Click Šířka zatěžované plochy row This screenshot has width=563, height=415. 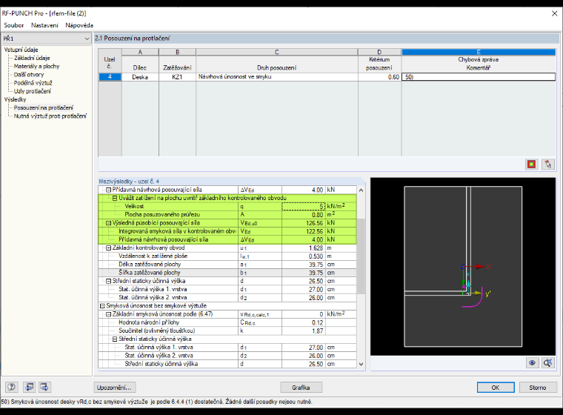227,273
